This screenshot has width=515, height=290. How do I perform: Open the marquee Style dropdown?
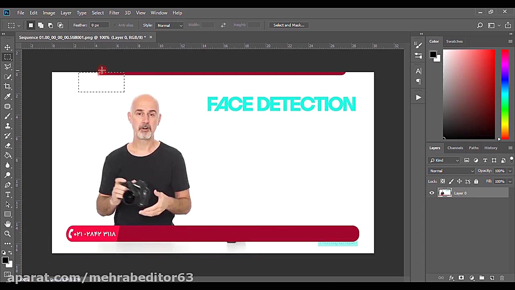(x=169, y=25)
